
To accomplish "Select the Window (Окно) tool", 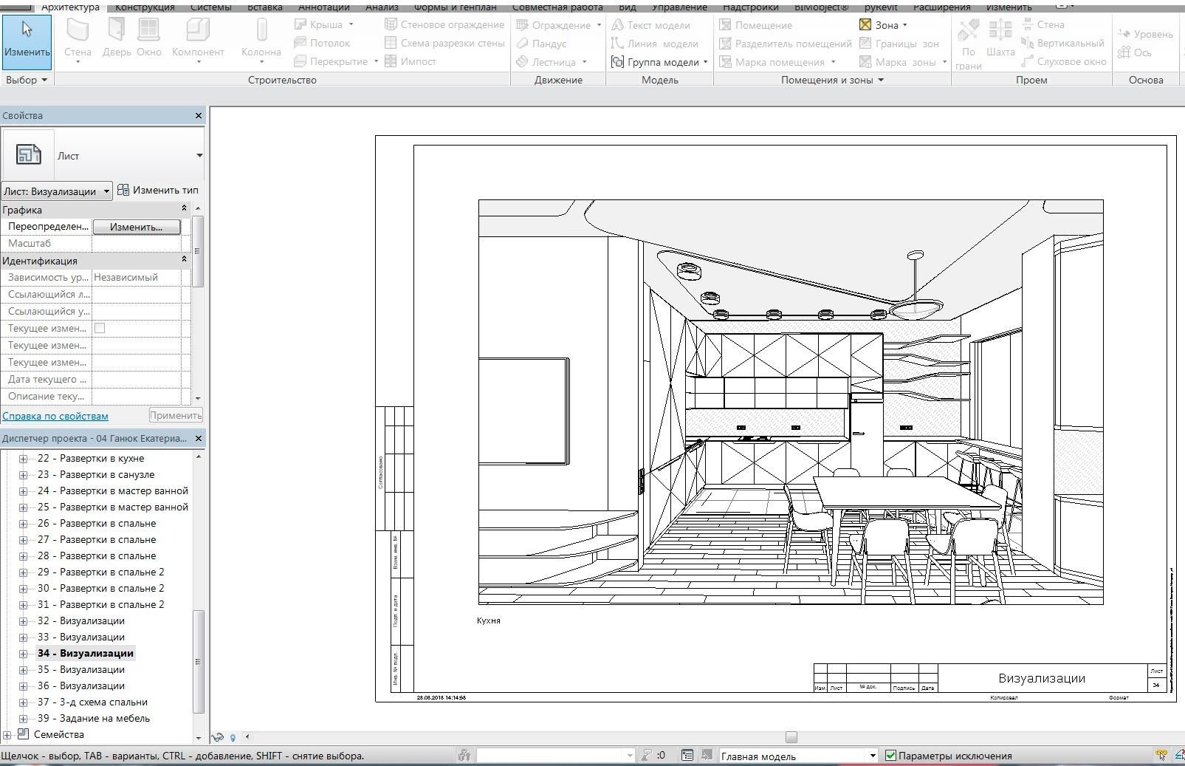I will pyautogui.click(x=148, y=38).
